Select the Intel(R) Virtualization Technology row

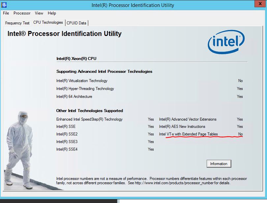(x=82, y=81)
